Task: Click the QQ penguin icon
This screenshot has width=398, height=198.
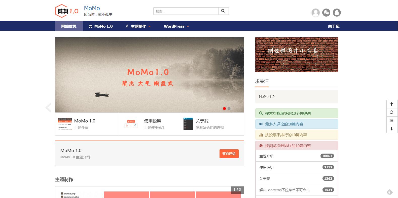Action: (337, 13)
